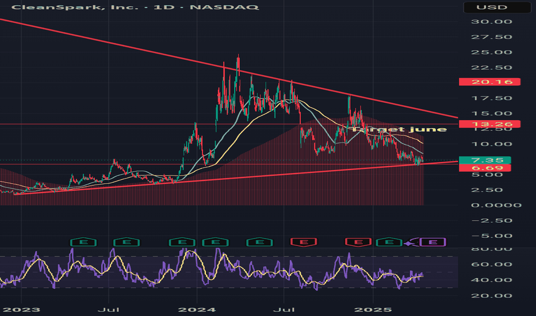Click the 27.50 price axis value

[x=492, y=37]
